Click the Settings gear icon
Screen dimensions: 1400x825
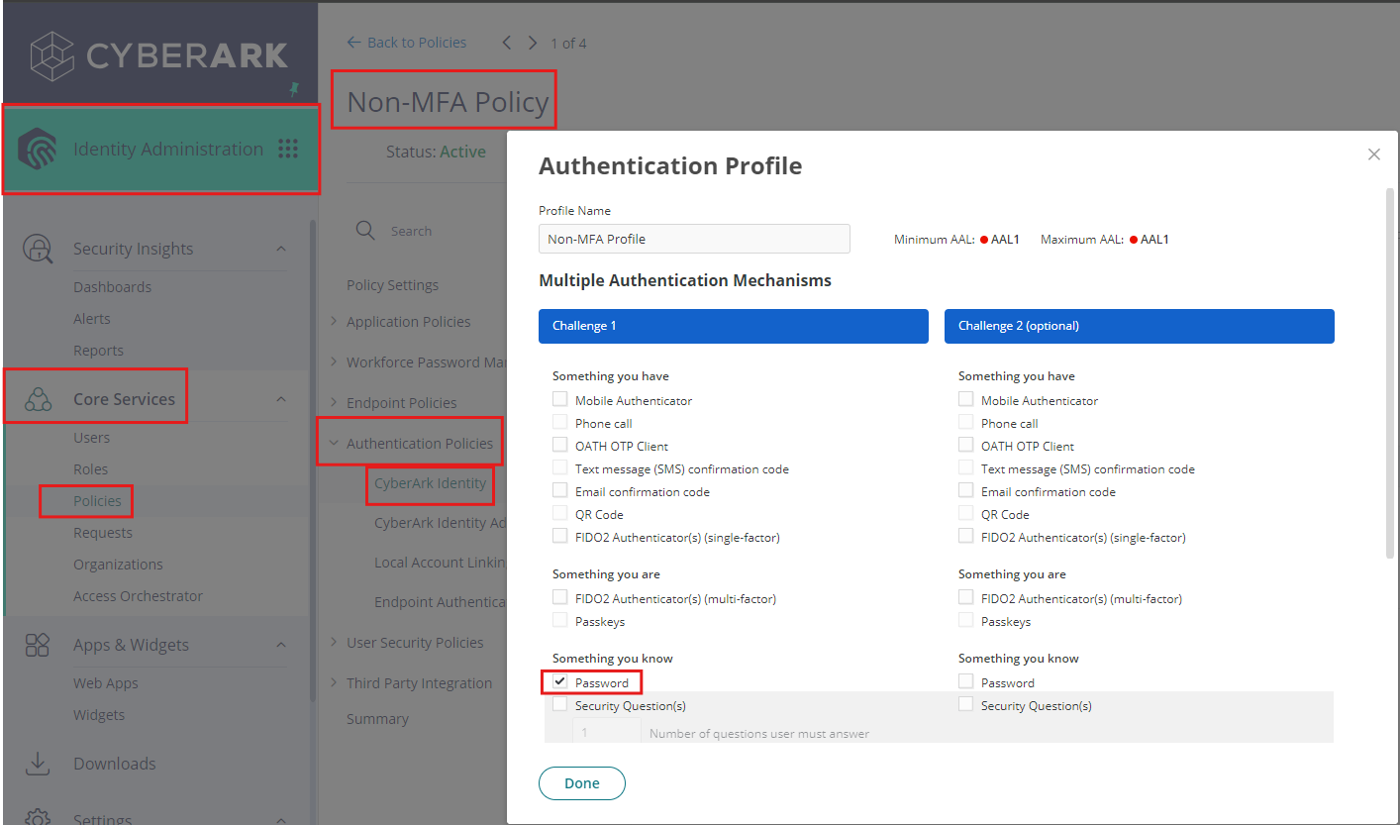click(37, 814)
